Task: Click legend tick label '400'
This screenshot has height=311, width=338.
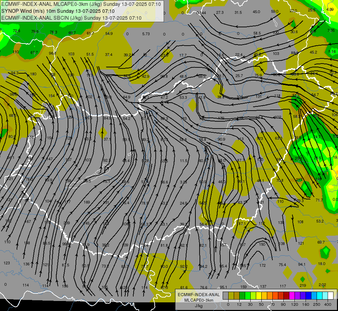Action: pos(328,304)
